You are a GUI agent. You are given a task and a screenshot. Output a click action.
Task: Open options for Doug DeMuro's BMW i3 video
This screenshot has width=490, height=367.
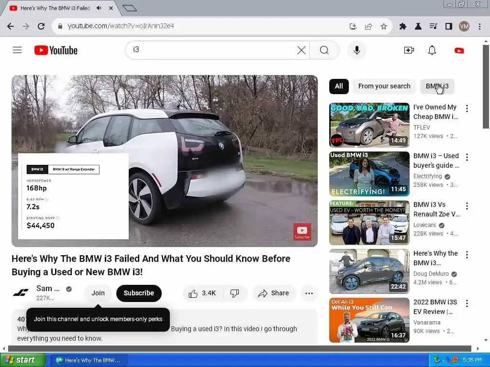(467, 255)
